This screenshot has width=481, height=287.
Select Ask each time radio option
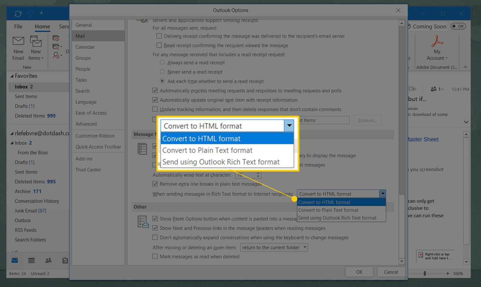click(162, 81)
